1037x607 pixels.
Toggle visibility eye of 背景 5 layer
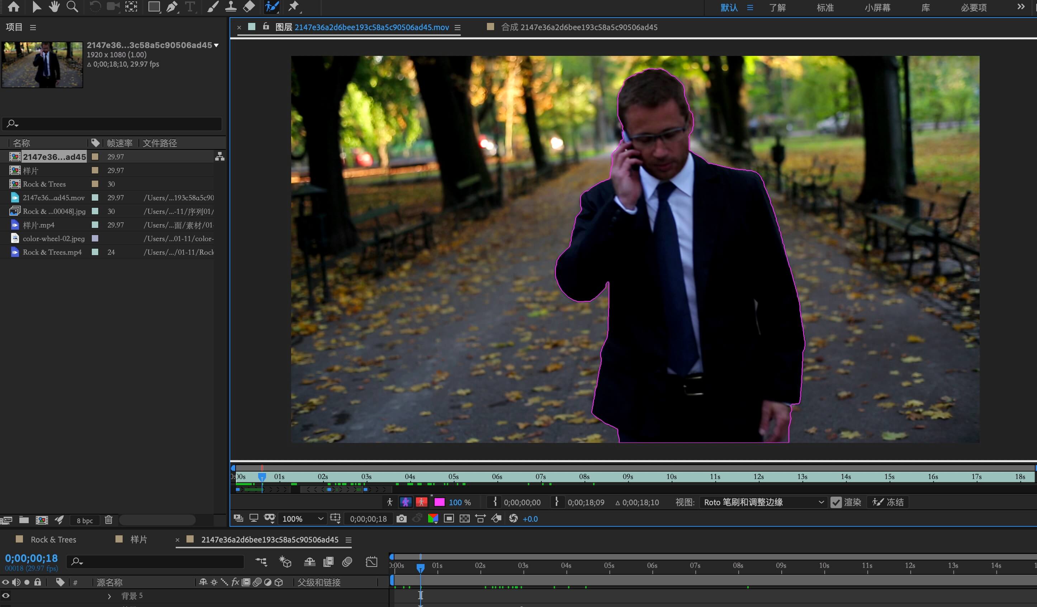(6, 596)
